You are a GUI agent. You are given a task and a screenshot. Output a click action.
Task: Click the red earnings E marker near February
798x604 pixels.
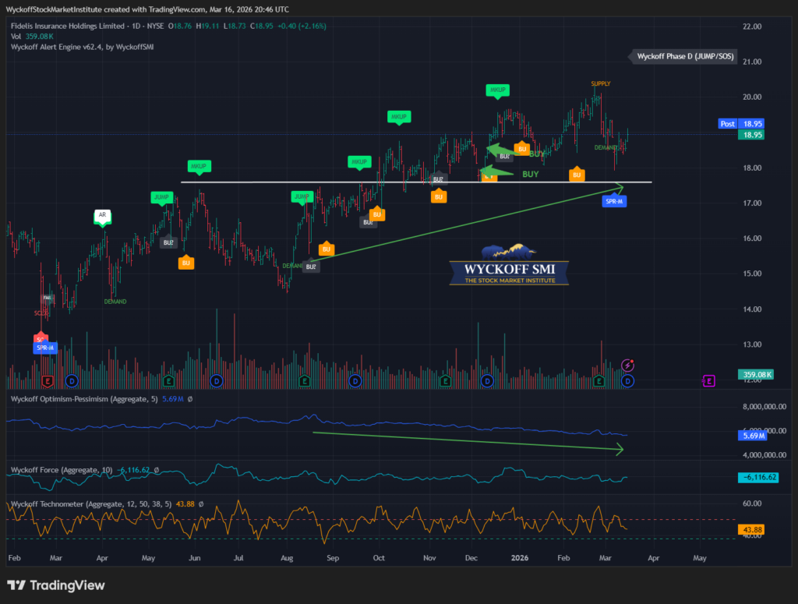pos(48,381)
